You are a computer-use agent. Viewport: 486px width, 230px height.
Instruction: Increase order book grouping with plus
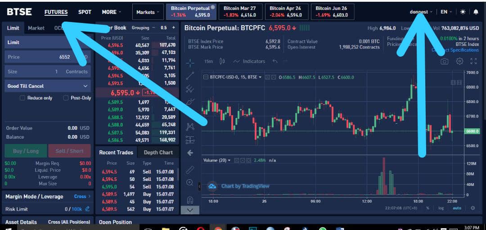click(174, 27)
